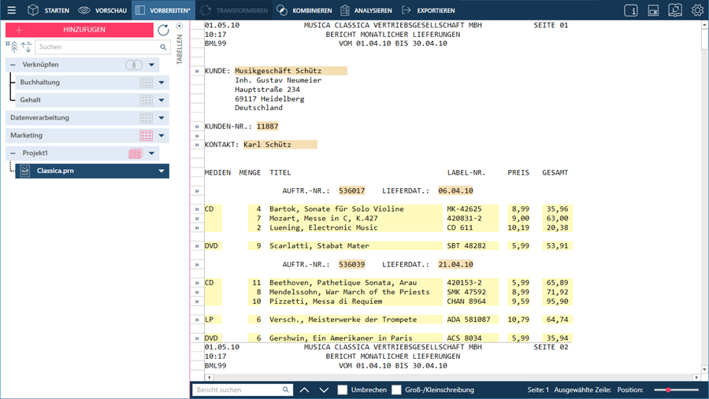Open the info panel icon
Viewport: 709px width, 399px height.
[631, 10]
